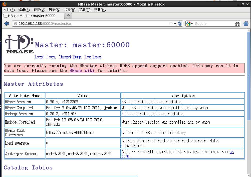Click the HDFS append warning message
The image size is (251, 177).
click(x=124, y=68)
